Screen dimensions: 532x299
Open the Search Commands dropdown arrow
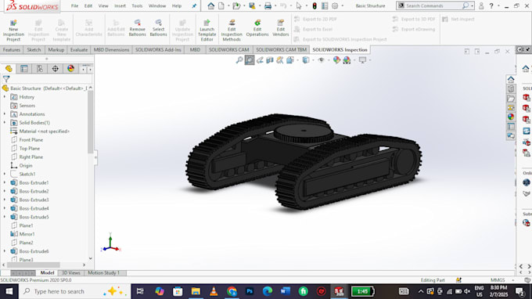coord(472,5)
